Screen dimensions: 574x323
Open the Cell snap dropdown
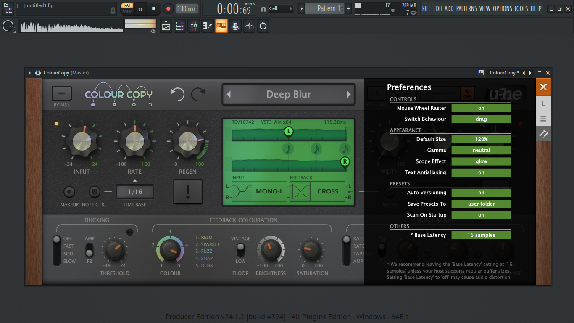pyautogui.click(x=281, y=8)
